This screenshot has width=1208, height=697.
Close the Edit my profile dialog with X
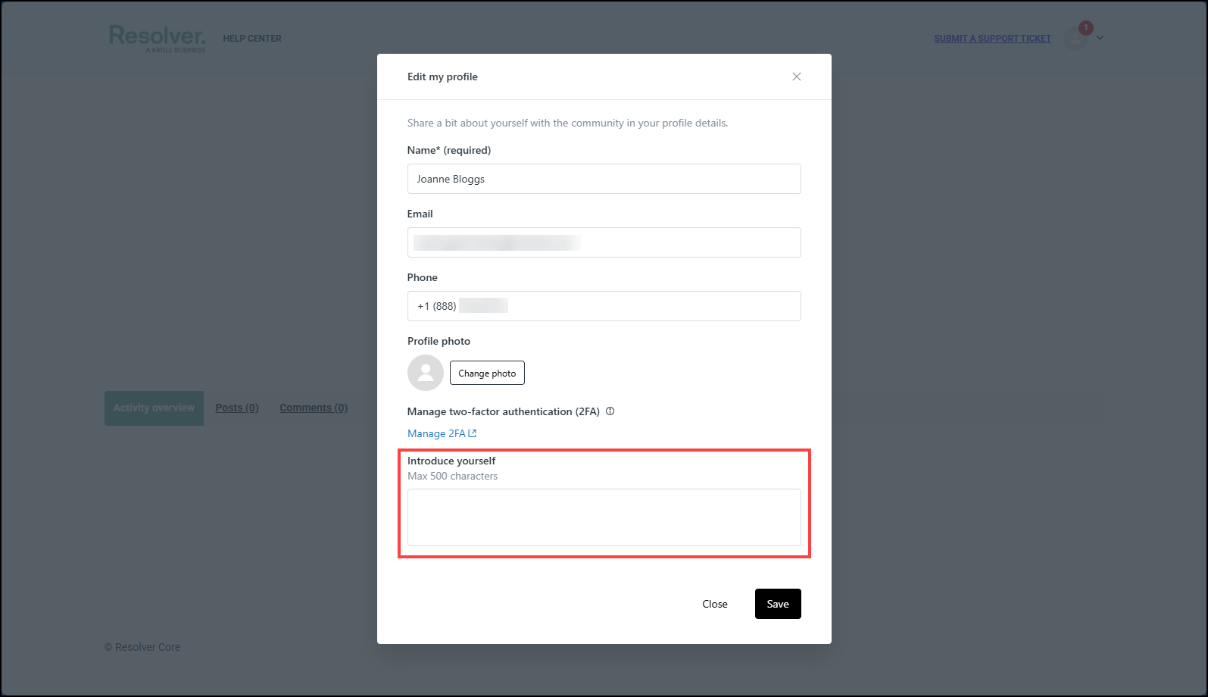797,77
